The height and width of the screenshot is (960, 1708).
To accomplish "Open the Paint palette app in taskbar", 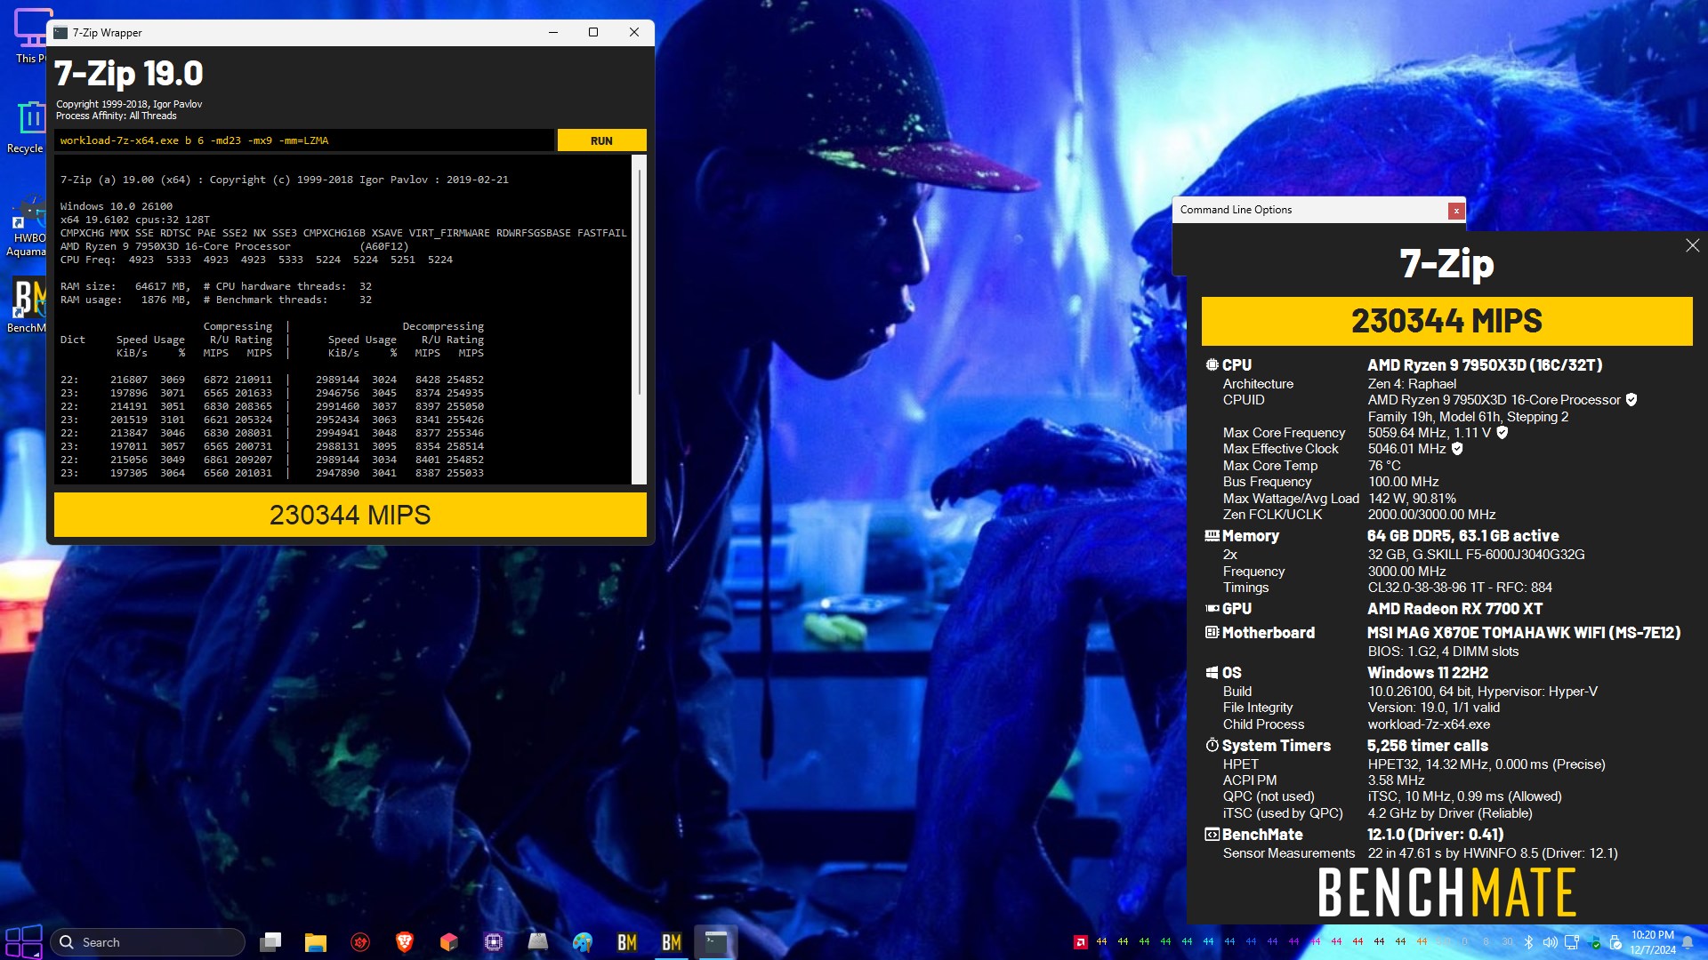I will click(x=582, y=942).
